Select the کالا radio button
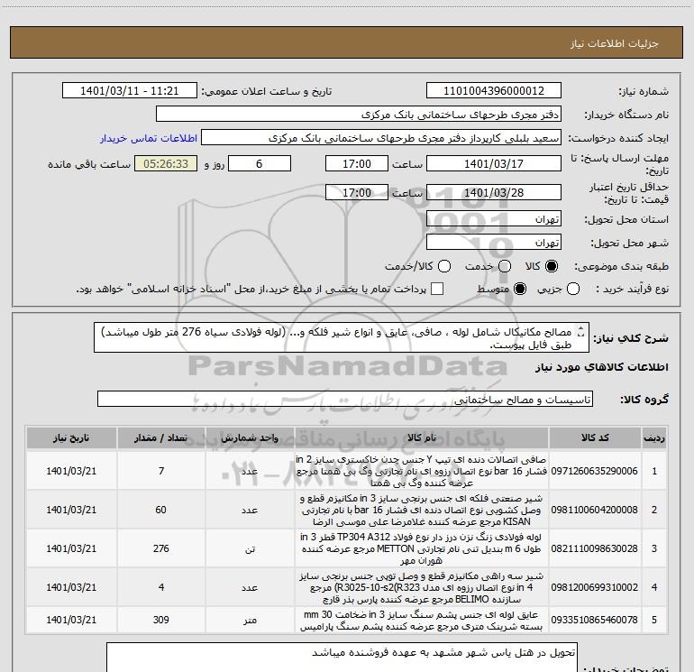The height and width of the screenshot is (672, 694). click(552, 266)
